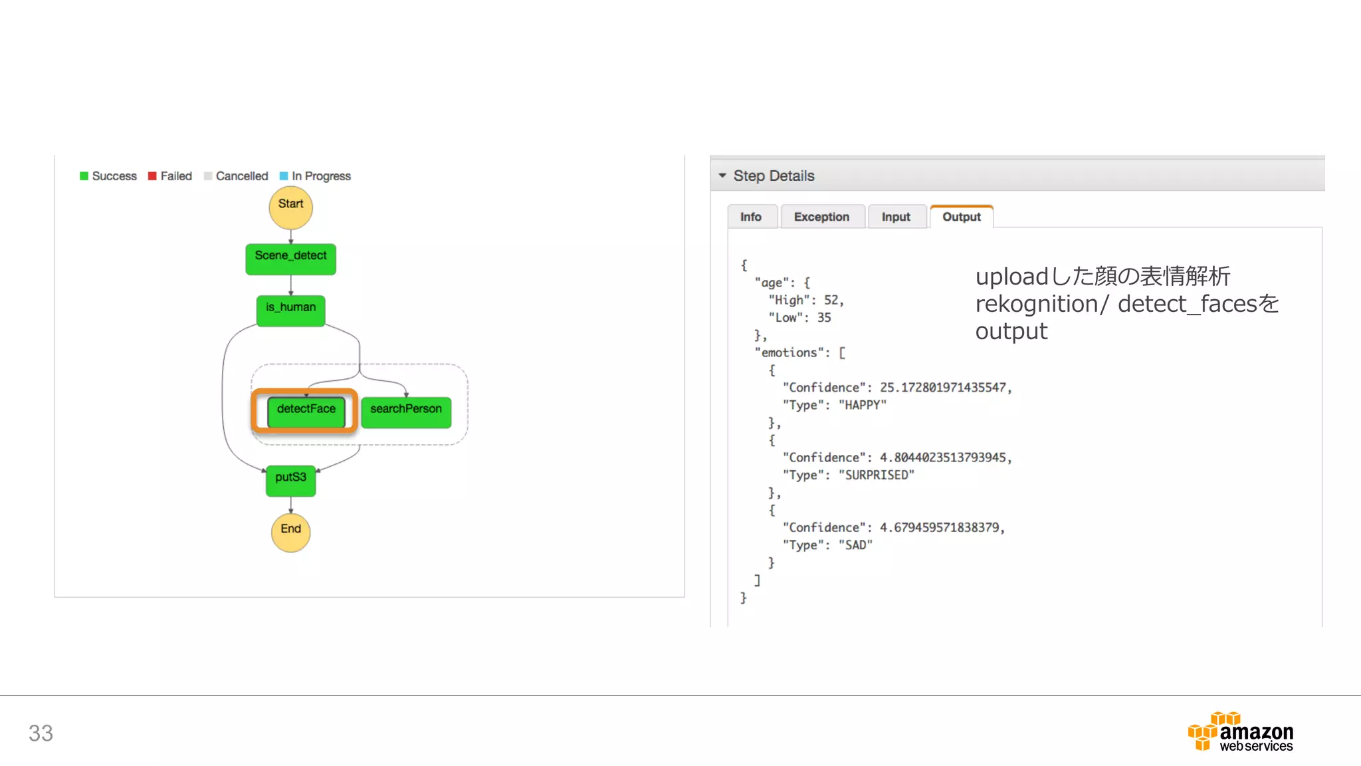The width and height of the screenshot is (1361, 766).
Task: Click the highlighted detectFace state node
Action: click(x=306, y=411)
